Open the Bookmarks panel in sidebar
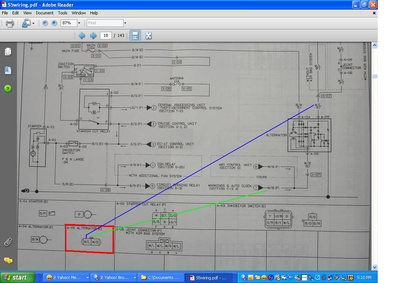This screenshot has height=283, width=394. [x=8, y=70]
